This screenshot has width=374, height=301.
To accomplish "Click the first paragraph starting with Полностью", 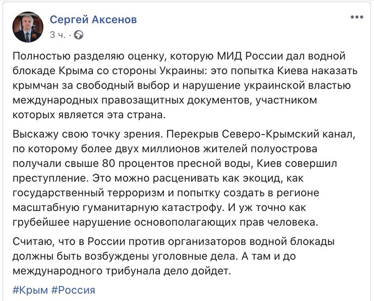I will click(185, 86).
